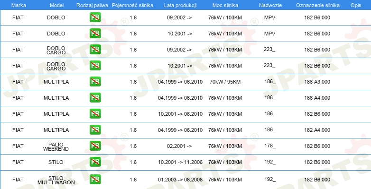The width and height of the screenshot is (371, 189).
Task: Select '76kW / 103KM' power in PALIO WEEKEND row
Action: pyautogui.click(x=225, y=146)
